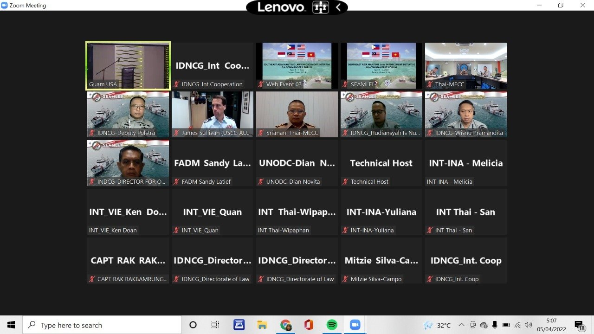Open File Explorer from the taskbar
594x334 pixels.
[x=262, y=325]
